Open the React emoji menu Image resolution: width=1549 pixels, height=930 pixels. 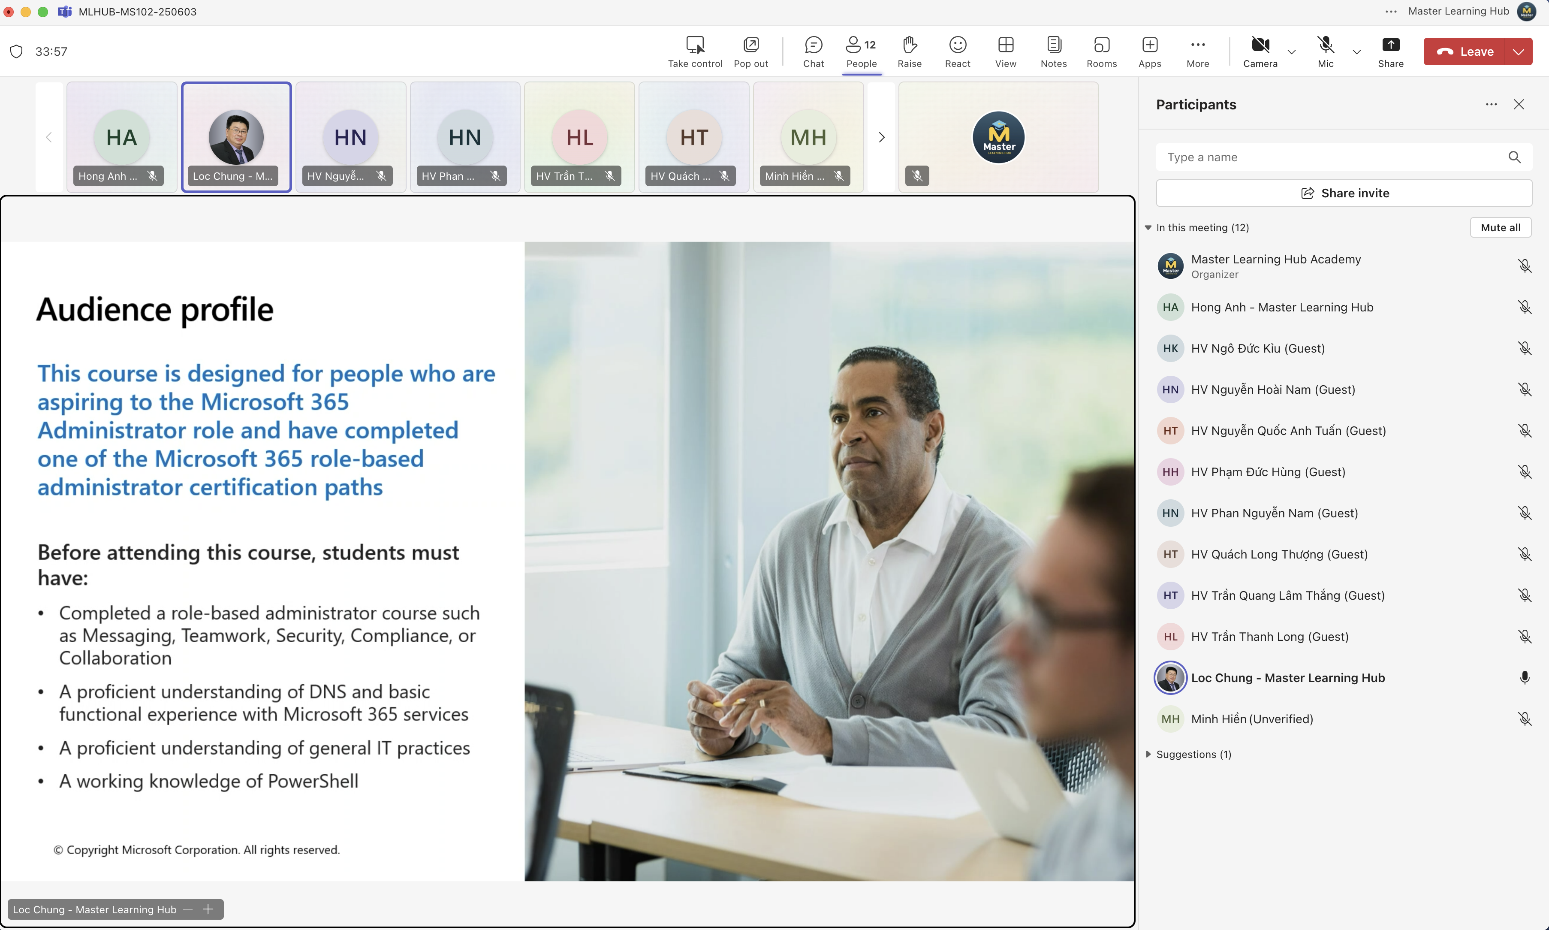957,52
